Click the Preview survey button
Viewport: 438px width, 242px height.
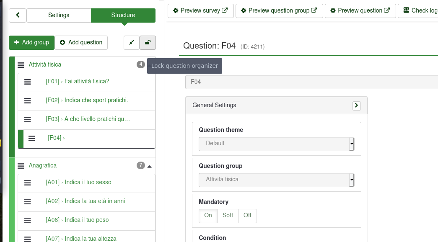click(200, 10)
